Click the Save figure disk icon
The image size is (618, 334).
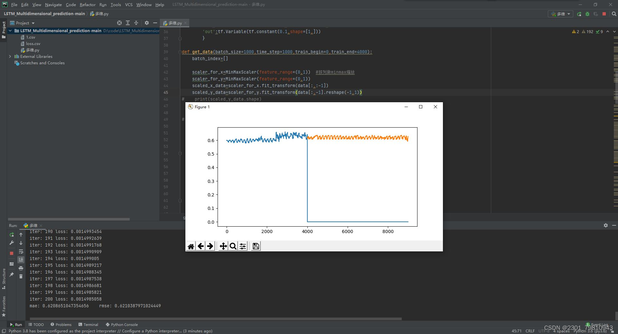[x=256, y=246]
